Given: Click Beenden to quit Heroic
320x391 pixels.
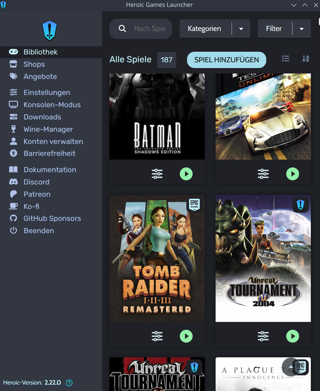Looking at the screenshot, I should pos(39,231).
